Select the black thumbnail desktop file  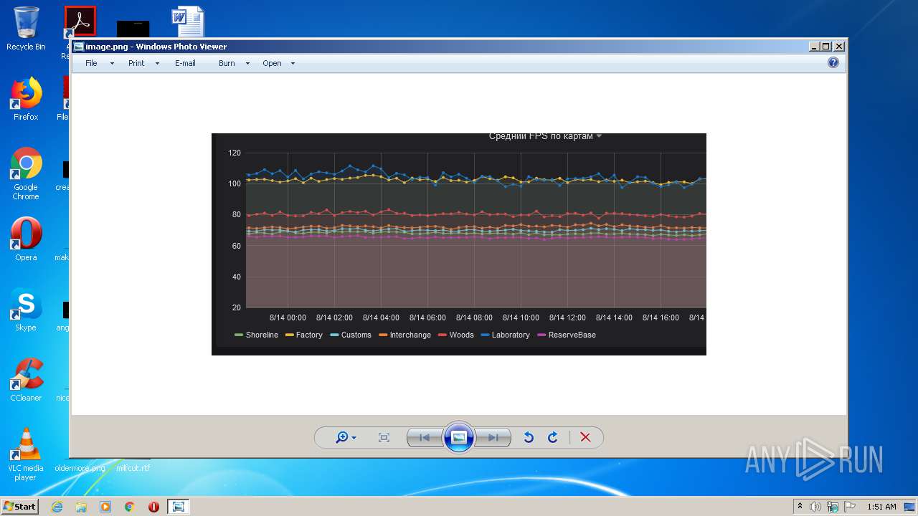[x=133, y=29]
